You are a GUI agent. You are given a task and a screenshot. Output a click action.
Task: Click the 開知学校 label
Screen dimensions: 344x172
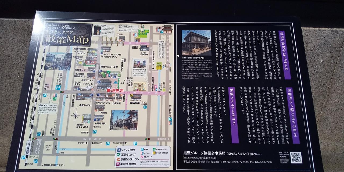[x=98, y=143]
